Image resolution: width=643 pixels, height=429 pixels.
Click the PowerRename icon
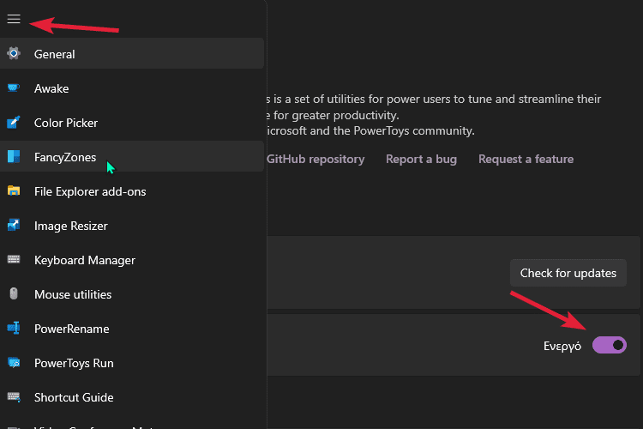(14, 328)
